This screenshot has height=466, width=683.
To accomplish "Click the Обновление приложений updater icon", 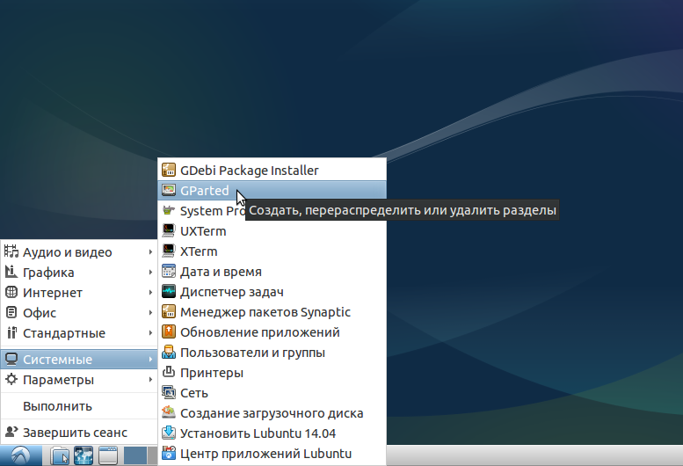I will click(x=169, y=332).
